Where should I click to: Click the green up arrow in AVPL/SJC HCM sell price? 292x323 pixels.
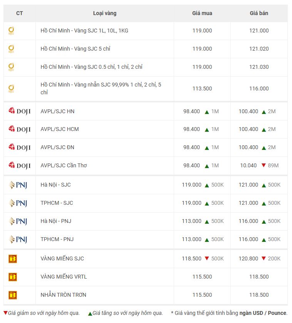[264, 129]
